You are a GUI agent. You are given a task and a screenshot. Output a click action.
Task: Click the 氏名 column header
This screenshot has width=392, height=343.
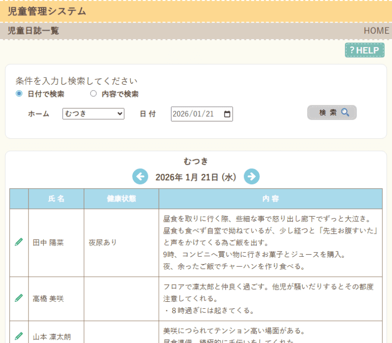[x=56, y=199]
